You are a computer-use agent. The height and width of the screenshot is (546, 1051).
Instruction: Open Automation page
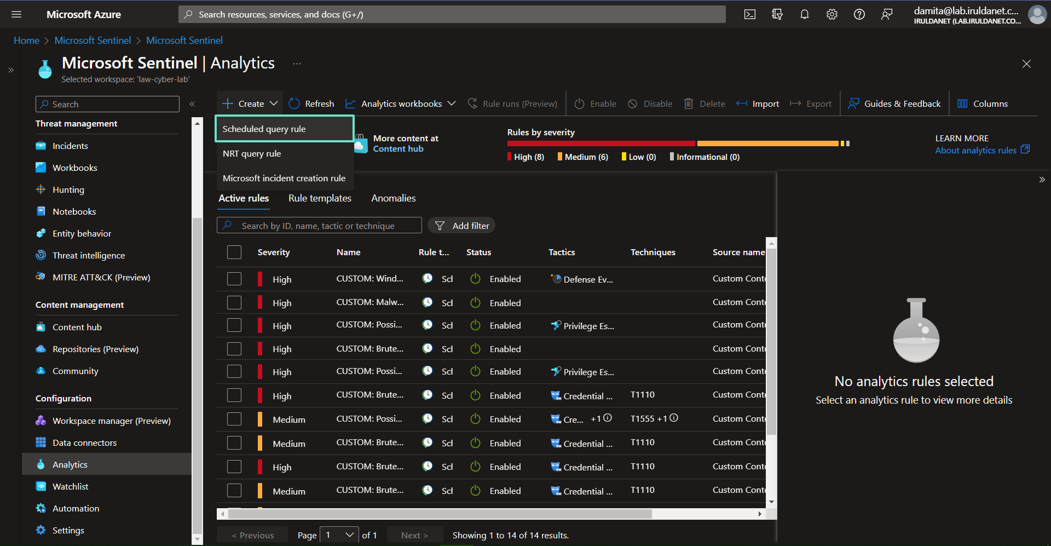[x=76, y=508]
